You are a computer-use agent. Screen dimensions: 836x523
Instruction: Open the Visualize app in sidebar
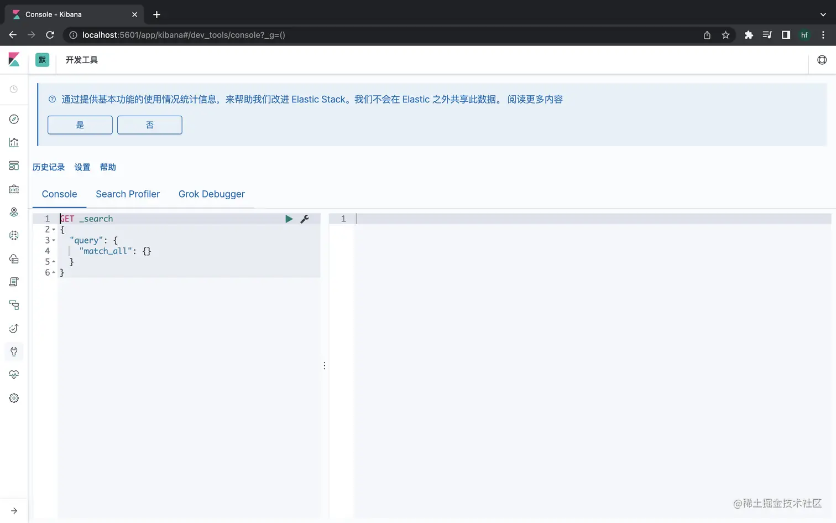click(x=14, y=143)
